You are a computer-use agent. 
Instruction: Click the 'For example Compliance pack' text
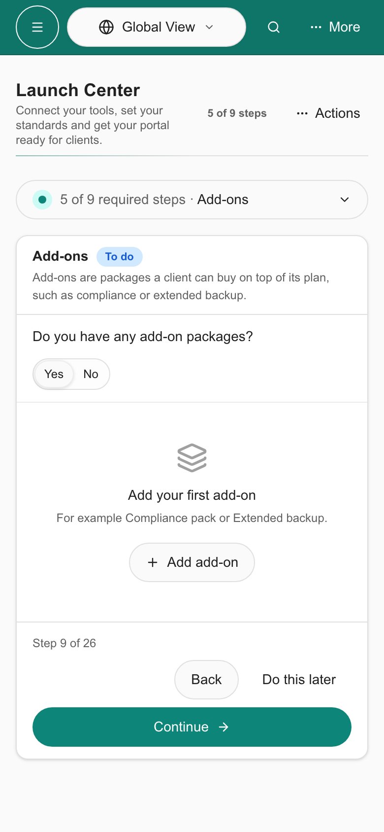pyautogui.click(x=192, y=518)
